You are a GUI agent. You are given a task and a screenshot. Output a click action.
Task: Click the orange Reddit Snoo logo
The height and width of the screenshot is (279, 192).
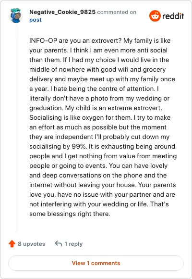pos(155,16)
